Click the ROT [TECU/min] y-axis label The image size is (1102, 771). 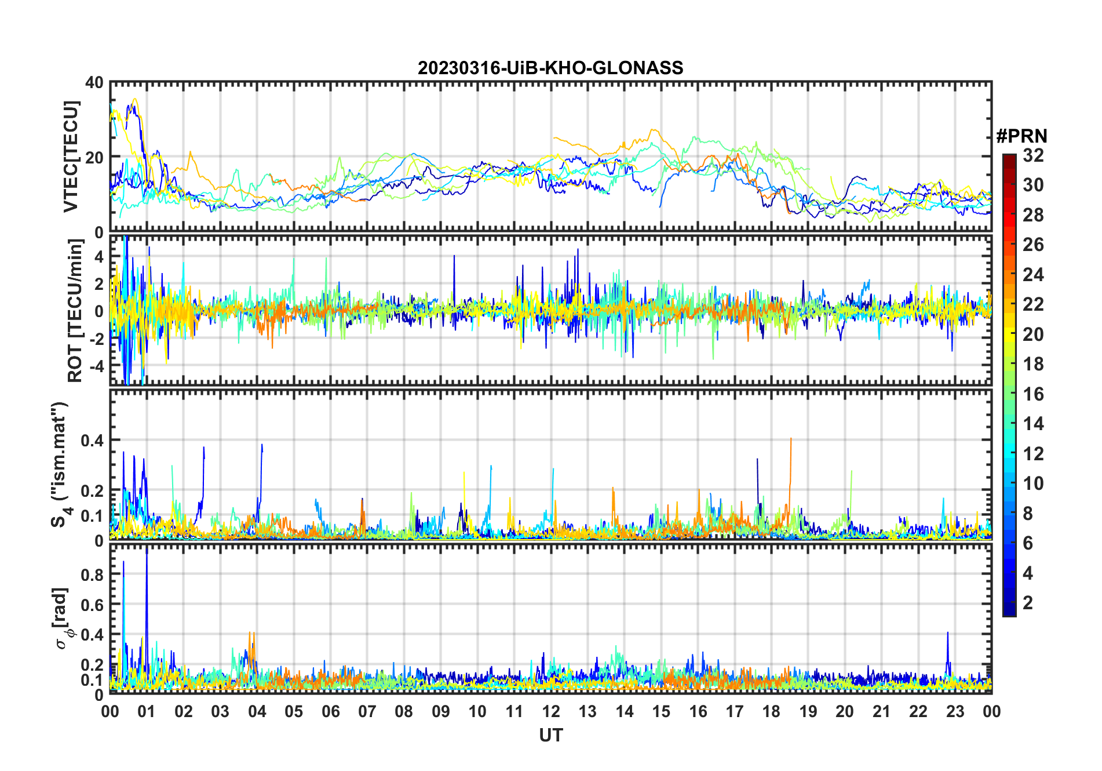(x=75, y=311)
